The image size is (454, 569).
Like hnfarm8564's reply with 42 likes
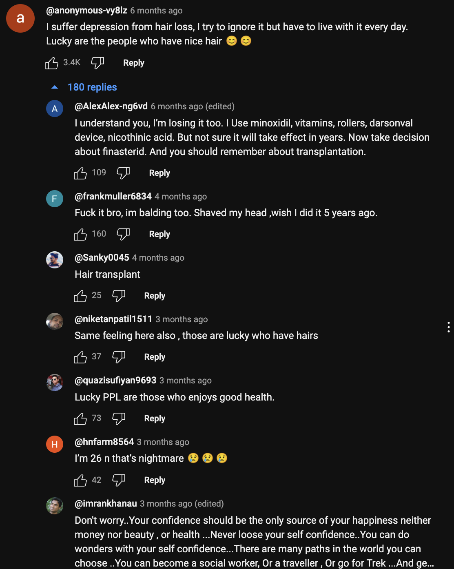pos(80,480)
